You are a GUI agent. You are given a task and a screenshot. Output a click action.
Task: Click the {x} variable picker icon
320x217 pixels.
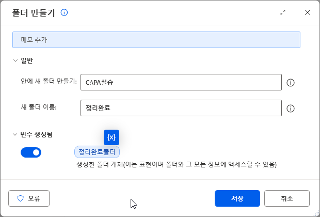click(111, 137)
